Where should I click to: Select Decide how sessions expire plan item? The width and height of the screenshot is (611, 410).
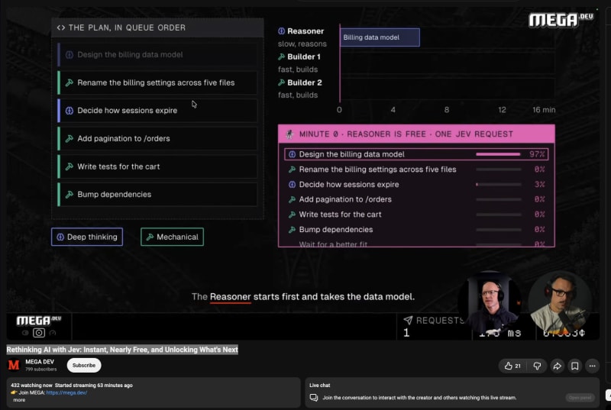click(157, 111)
